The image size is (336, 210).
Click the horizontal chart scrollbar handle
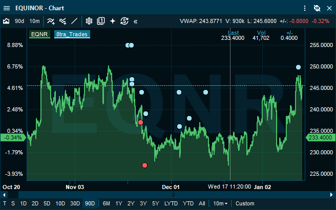point(173,194)
